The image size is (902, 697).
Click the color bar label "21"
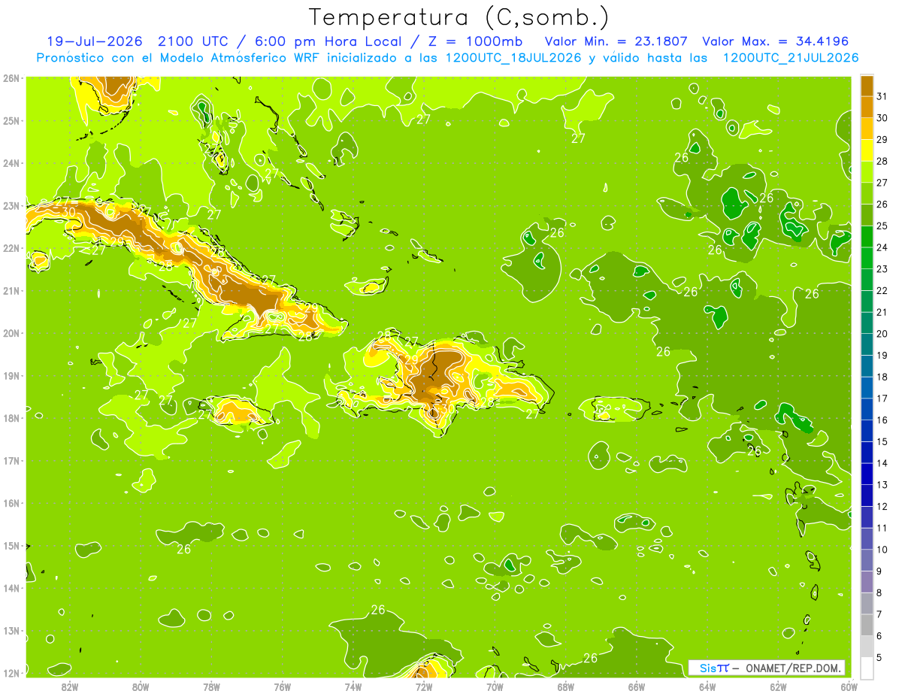pos(882,312)
